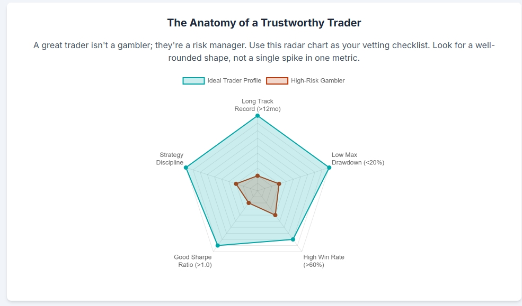Click the teal High Win Rate data point

[293, 239]
